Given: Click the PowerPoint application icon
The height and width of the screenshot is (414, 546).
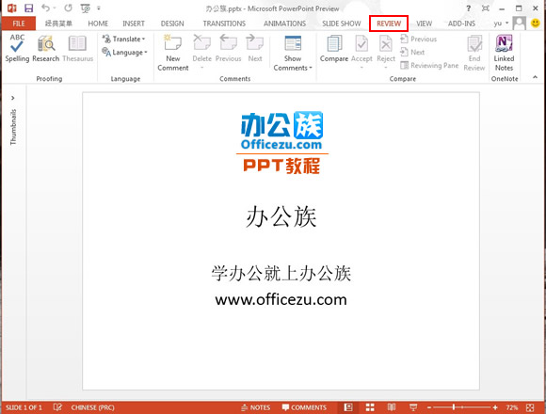Looking at the screenshot, I should 11,8.
